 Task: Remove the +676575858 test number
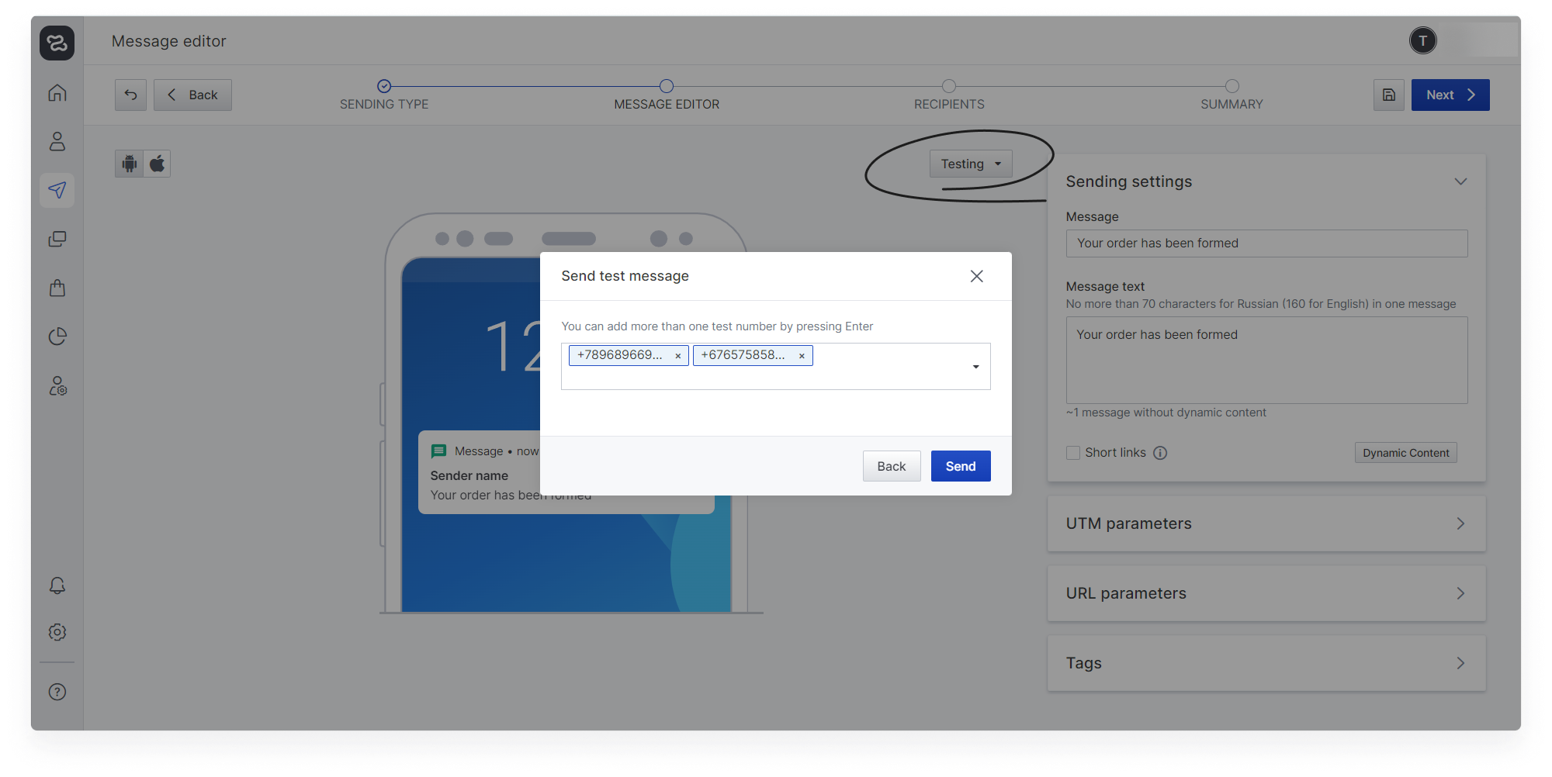coord(802,356)
